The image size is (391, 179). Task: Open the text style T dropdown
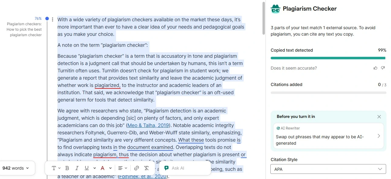(x=56, y=168)
